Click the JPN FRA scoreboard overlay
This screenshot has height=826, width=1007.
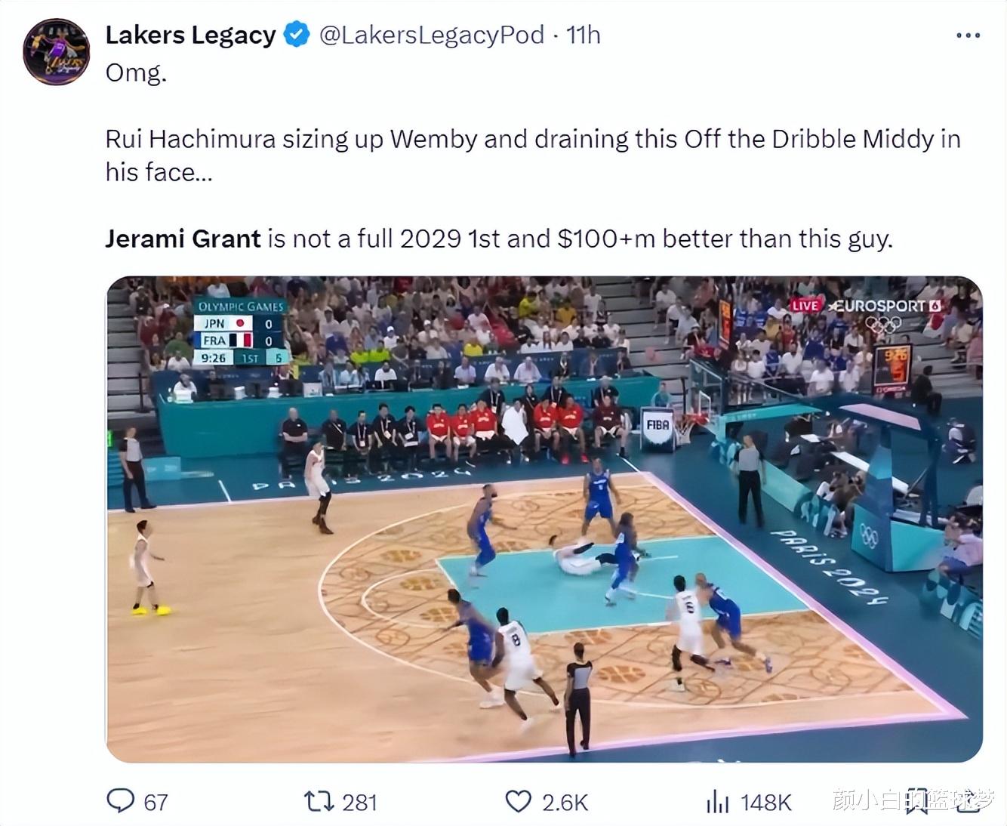(241, 332)
